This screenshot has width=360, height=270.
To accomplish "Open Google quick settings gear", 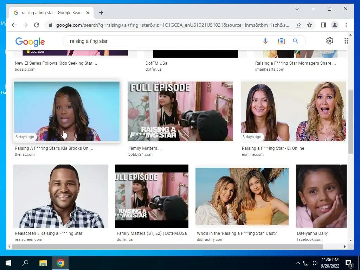I will coord(330,41).
